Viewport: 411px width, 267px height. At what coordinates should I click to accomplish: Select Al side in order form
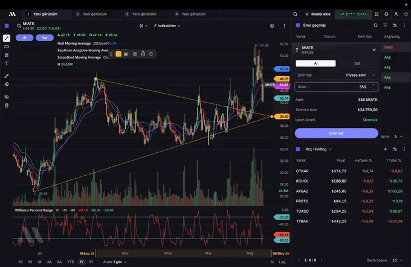pyautogui.click(x=316, y=63)
